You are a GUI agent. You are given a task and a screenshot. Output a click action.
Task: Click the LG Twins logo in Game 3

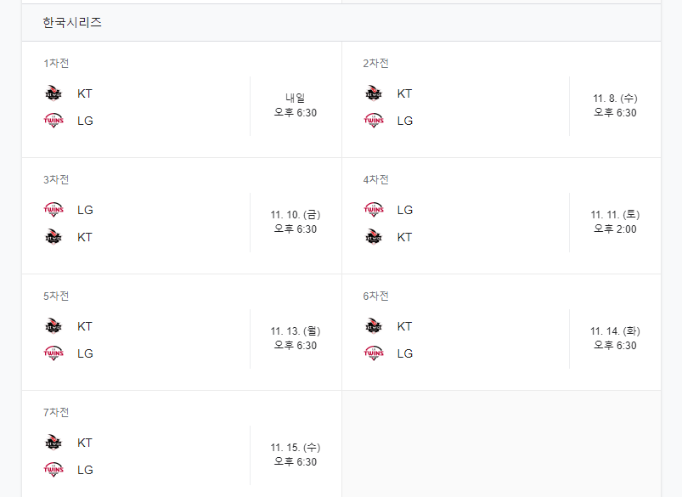(x=53, y=210)
